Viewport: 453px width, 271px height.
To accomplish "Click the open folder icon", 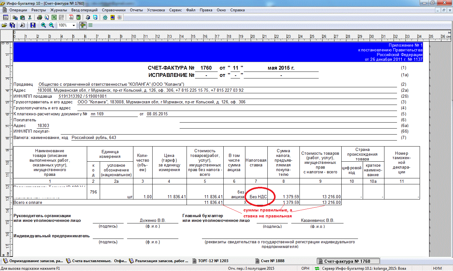I will pos(4,25).
